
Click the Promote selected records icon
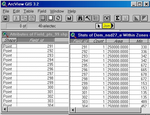click(x=96, y=18)
